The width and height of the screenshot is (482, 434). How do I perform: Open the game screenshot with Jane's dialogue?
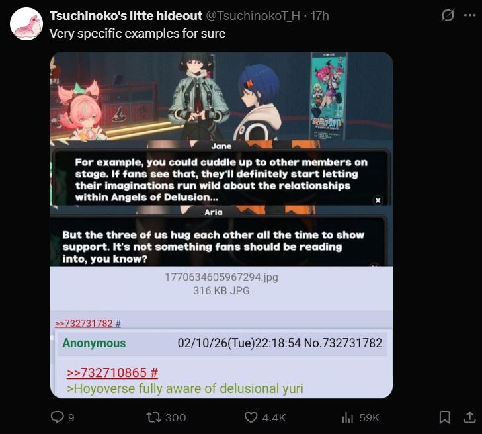(x=221, y=159)
